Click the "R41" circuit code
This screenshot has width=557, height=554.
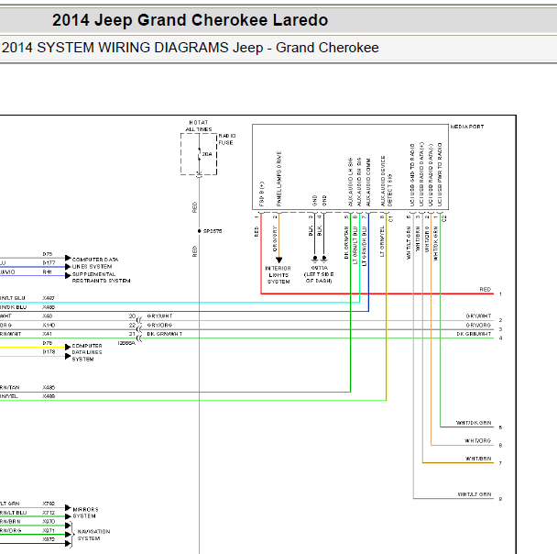pos(48,272)
